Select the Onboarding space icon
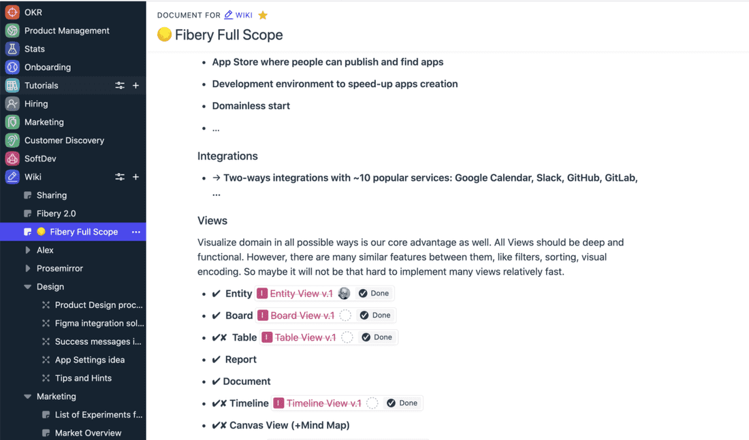749x440 pixels. [x=11, y=67]
